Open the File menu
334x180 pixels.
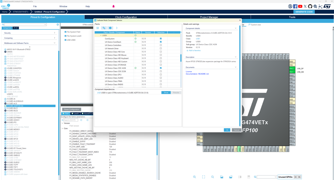[35, 6]
